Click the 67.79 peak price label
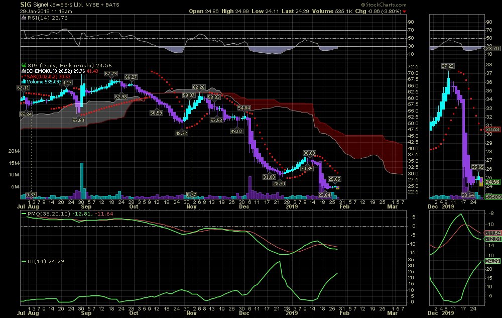502x318 pixels. pos(111,74)
